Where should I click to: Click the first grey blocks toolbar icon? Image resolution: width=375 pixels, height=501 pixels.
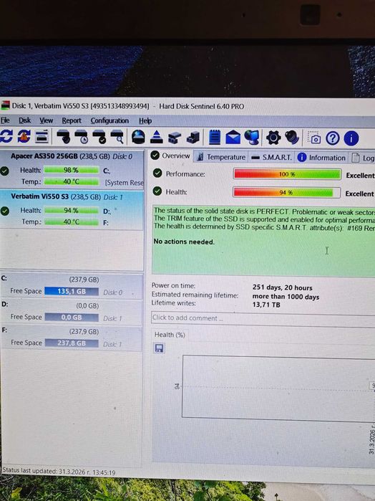click(174, 138)
